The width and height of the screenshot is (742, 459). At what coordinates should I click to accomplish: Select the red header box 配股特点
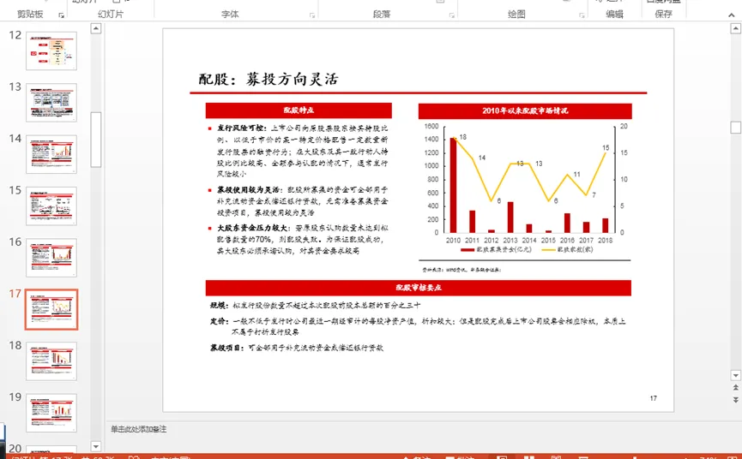(299, 110)
